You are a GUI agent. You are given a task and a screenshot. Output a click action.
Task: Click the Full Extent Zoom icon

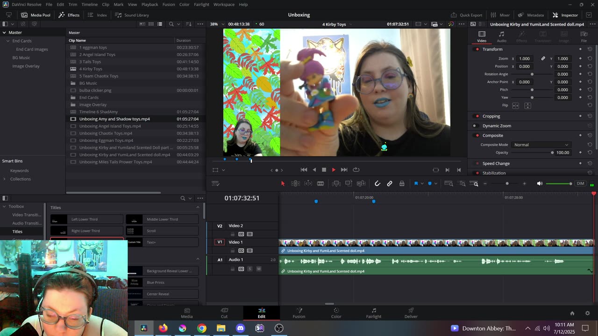pyautogui.click(x=448, y=183)
